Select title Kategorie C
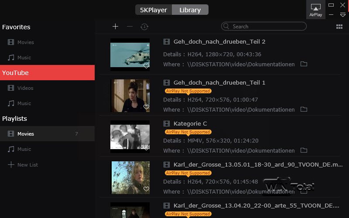349x218 pixels. [x=190, y=123]
